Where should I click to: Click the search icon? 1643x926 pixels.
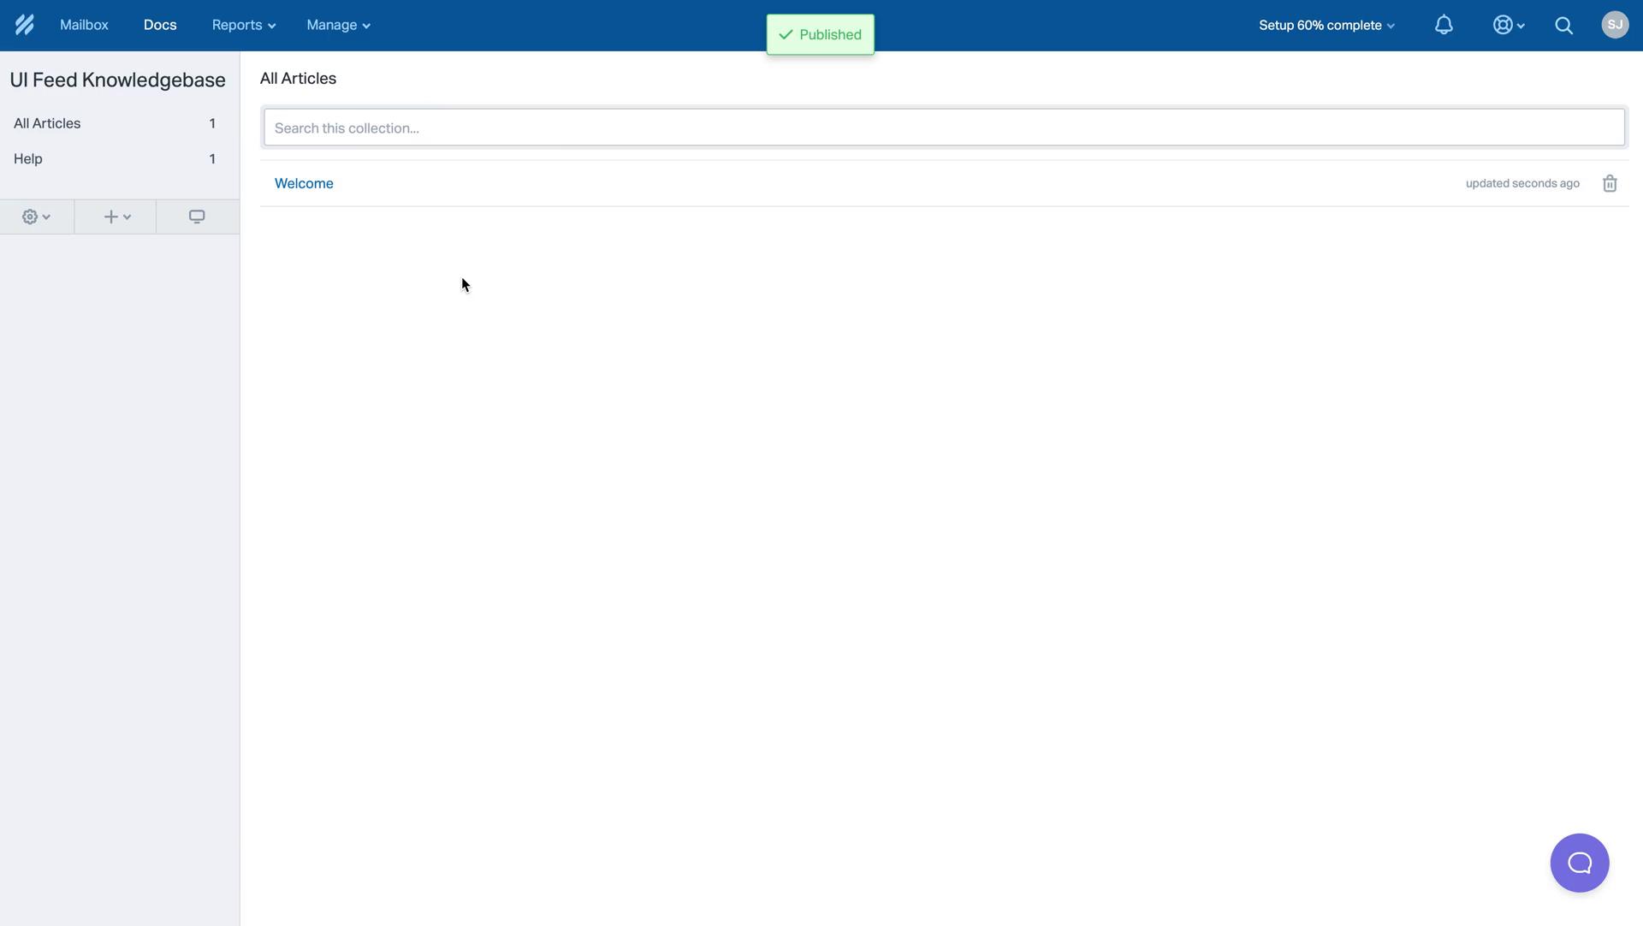pyautogui.click(x=1564, y=25)
